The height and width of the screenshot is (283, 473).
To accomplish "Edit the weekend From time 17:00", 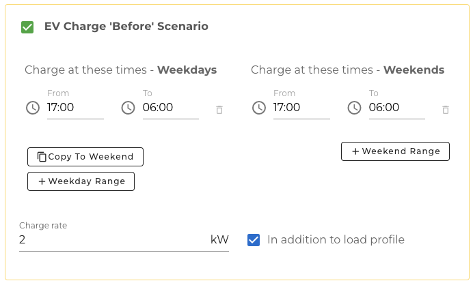I will tap(301, 108).
